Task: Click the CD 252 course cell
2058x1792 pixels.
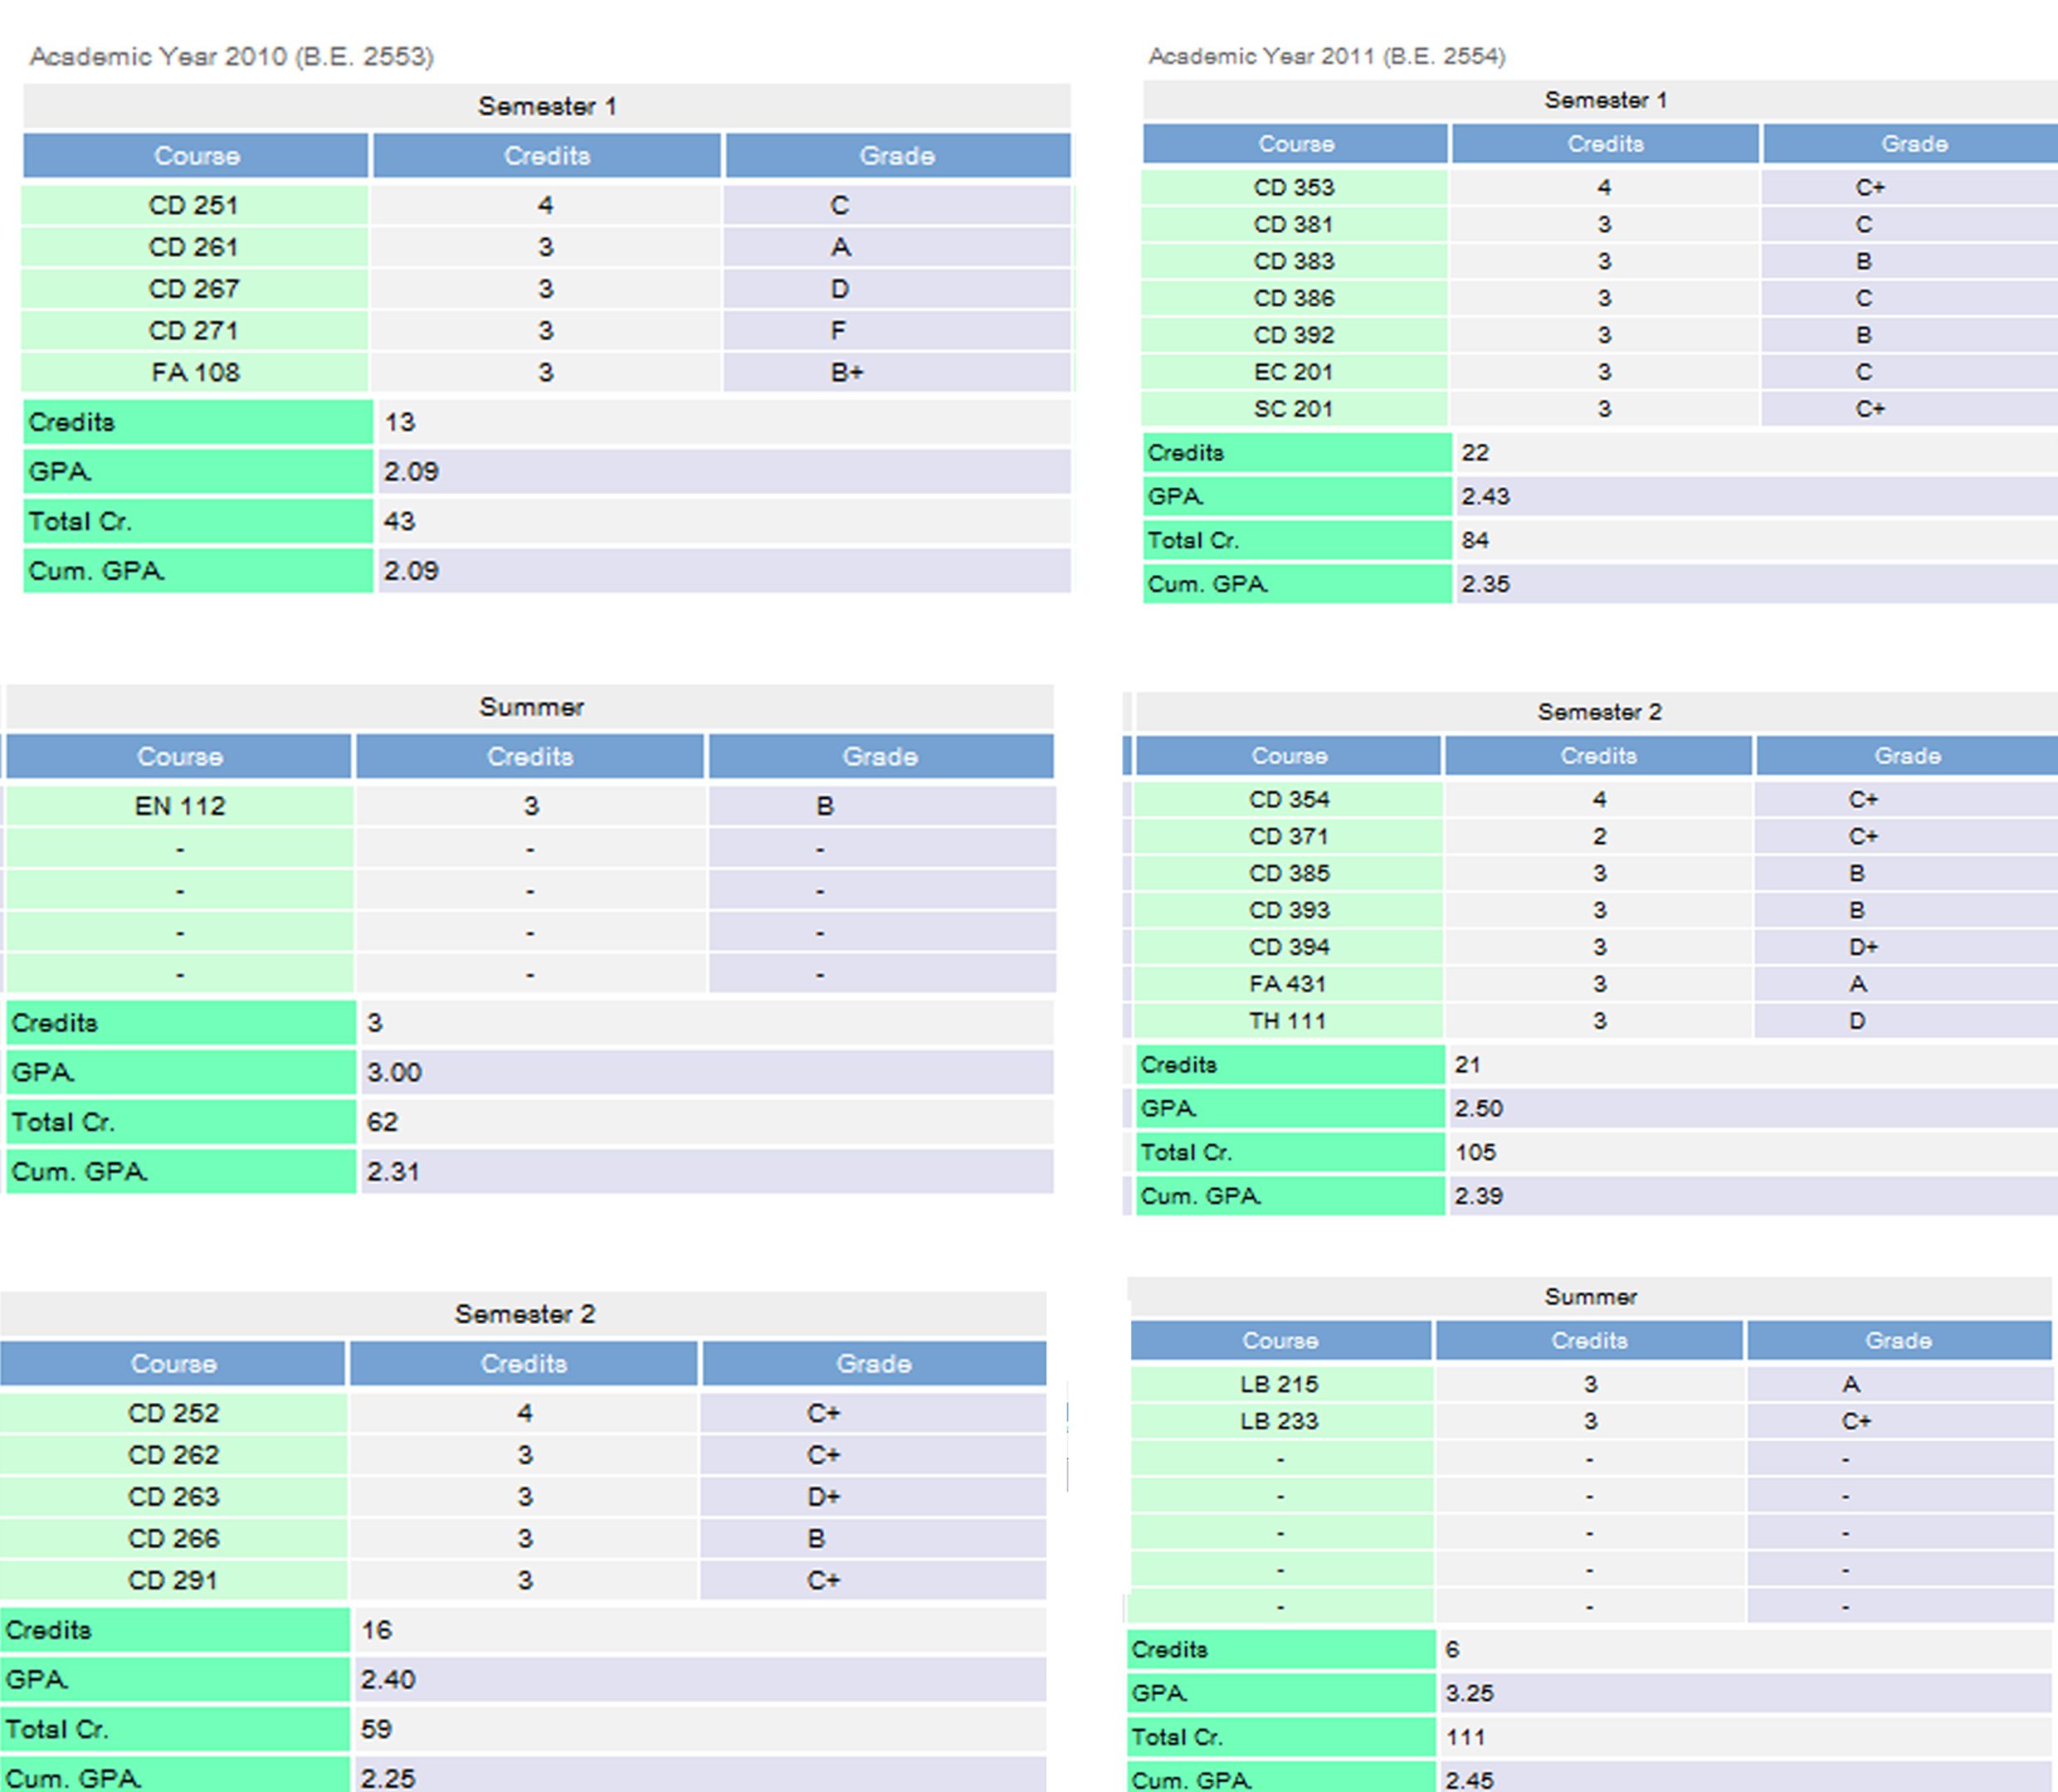Action: click(173, 1413)
